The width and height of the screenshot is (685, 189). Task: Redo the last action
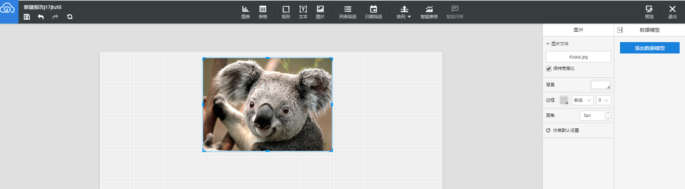(x=55, y=17)
